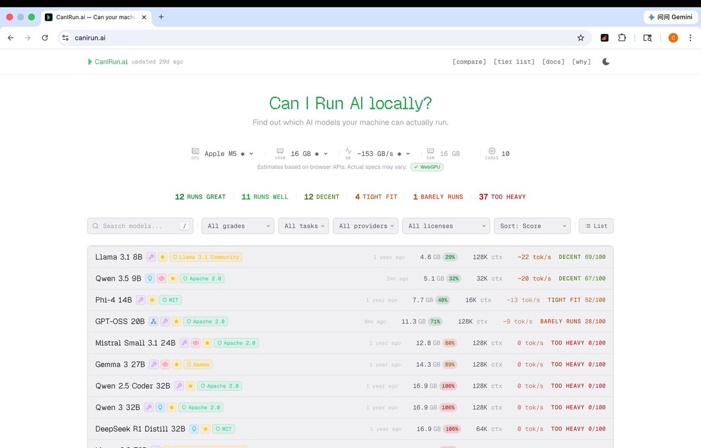Click the eye vision badge on Qwen 3.5 9B

[x=161, y=278]
